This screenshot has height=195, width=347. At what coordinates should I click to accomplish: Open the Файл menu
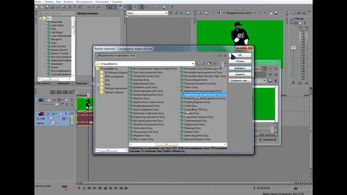(x=38, y=2)
